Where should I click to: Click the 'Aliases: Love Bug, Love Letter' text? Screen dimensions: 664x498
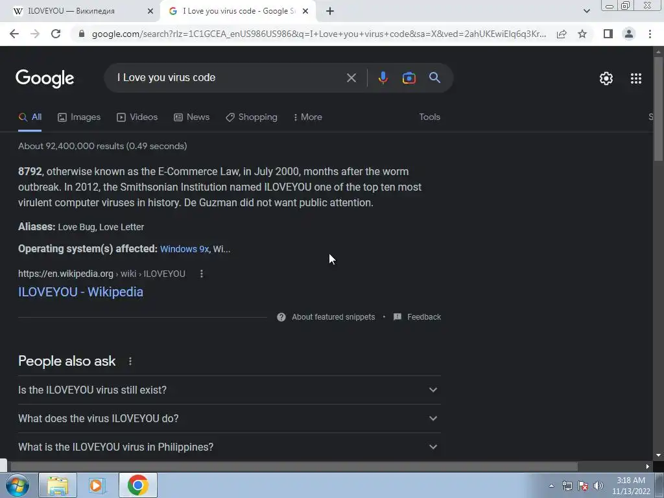pyautogui.click(x=81, y=227)
